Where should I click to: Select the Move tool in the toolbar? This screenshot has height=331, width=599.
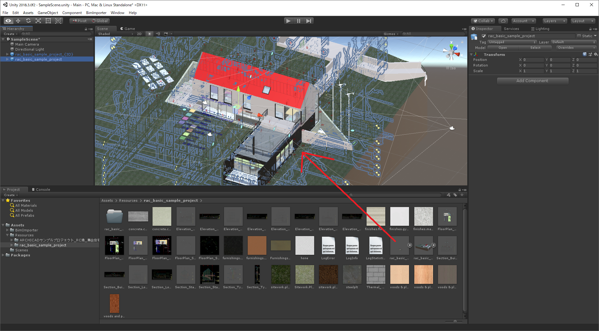pyautogui.click(x=18, y=21)
